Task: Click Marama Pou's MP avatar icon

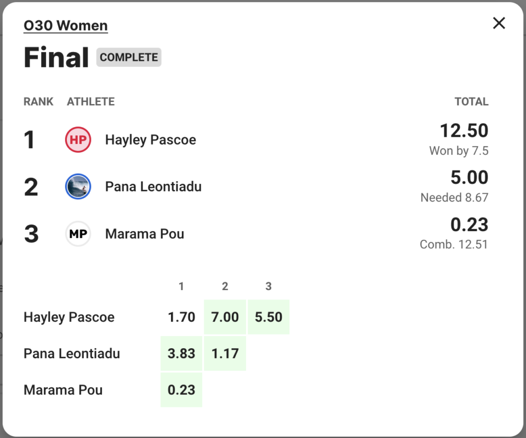Action: click(78, 234)
